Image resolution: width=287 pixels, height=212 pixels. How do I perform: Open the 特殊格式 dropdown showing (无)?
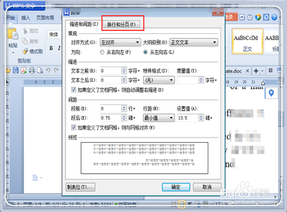[159, 80]
